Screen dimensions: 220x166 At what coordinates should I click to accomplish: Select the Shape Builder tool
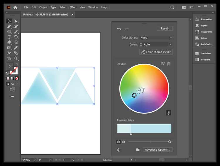click(x=16, y=42)
